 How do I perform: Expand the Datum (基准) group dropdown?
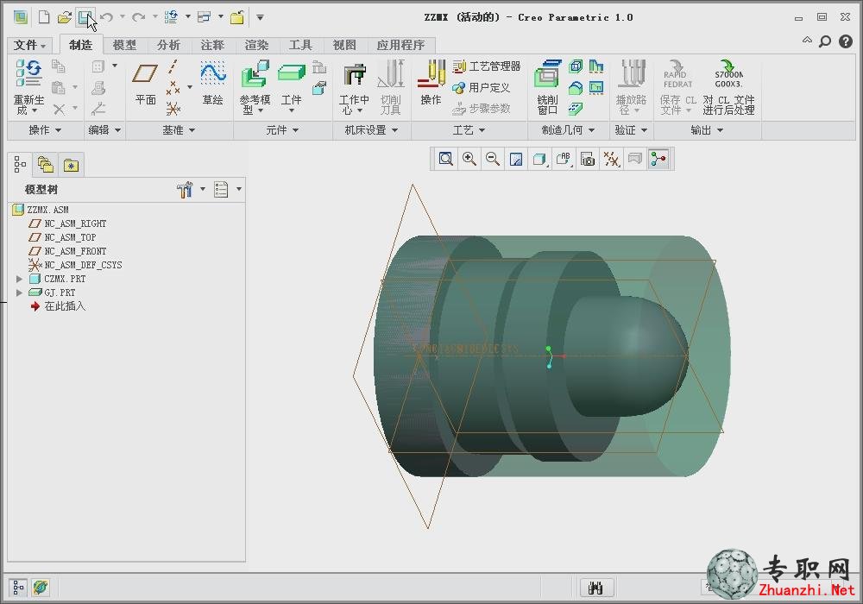tap(179, 130)
